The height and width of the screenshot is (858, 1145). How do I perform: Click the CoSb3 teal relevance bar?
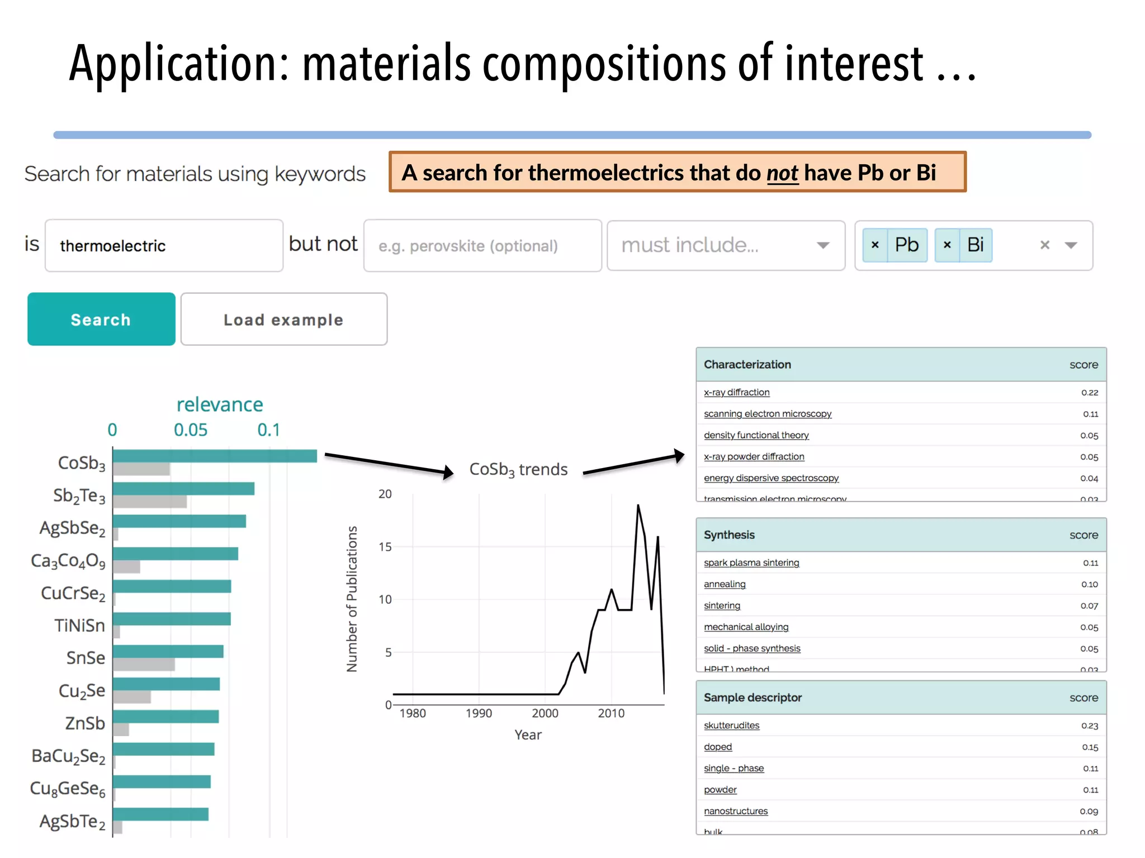215,456
